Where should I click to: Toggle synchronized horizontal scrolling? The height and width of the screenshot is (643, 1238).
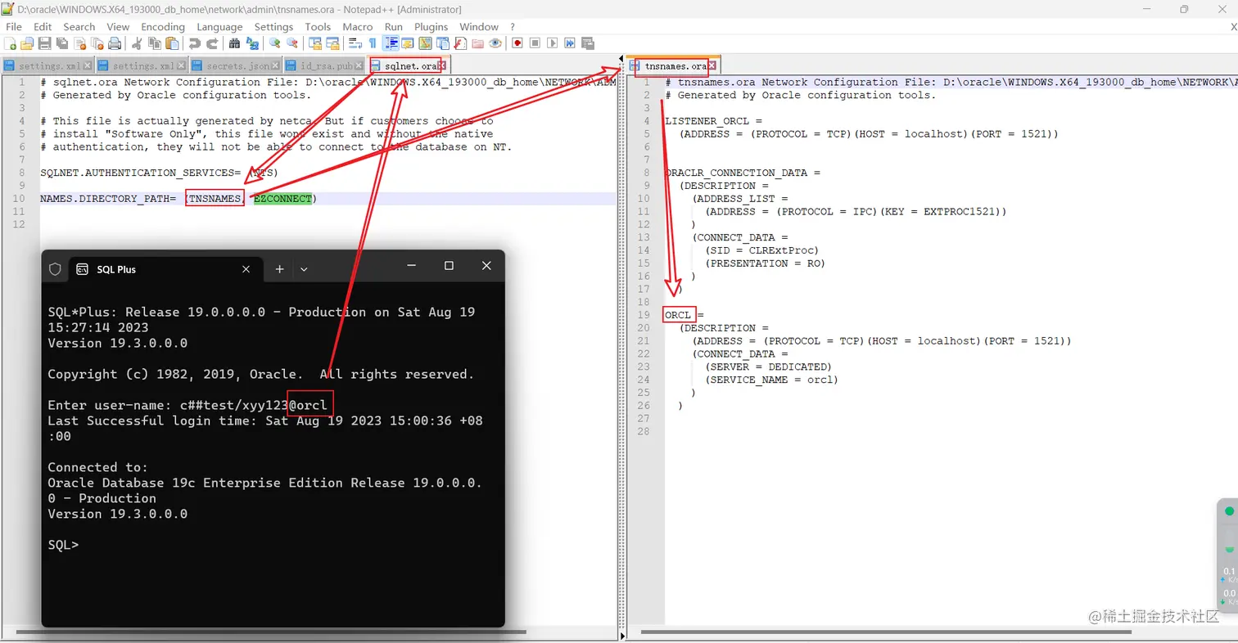[332, 43]
